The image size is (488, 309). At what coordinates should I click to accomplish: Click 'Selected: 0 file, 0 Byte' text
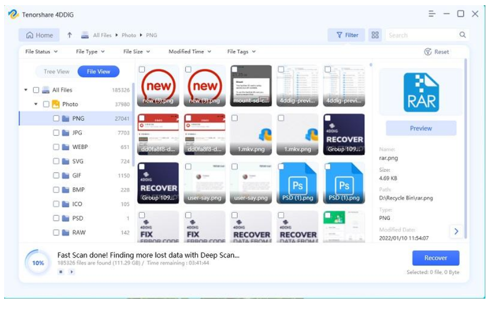click(x=433, y=272)
